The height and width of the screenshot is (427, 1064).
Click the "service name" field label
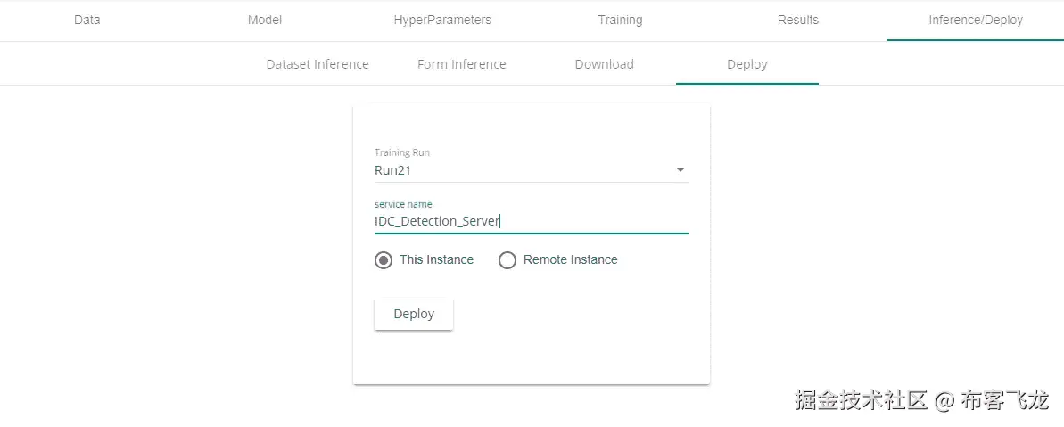pyautogui.click(x=403, y=204)
